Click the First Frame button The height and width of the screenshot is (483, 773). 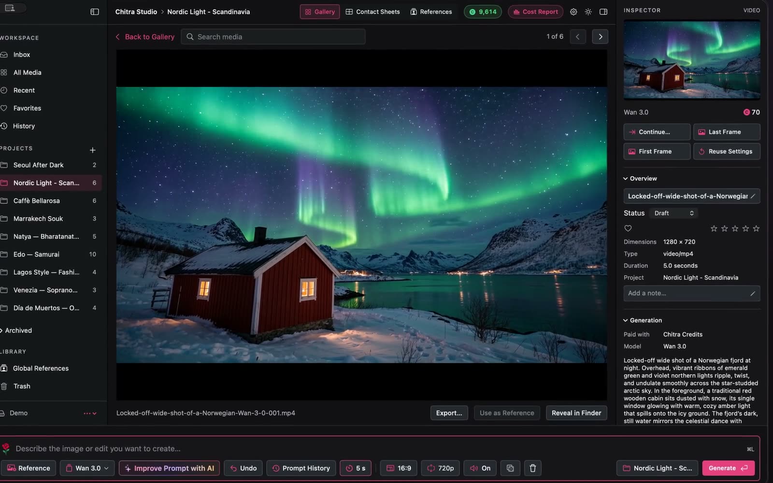tap(657, 151)
